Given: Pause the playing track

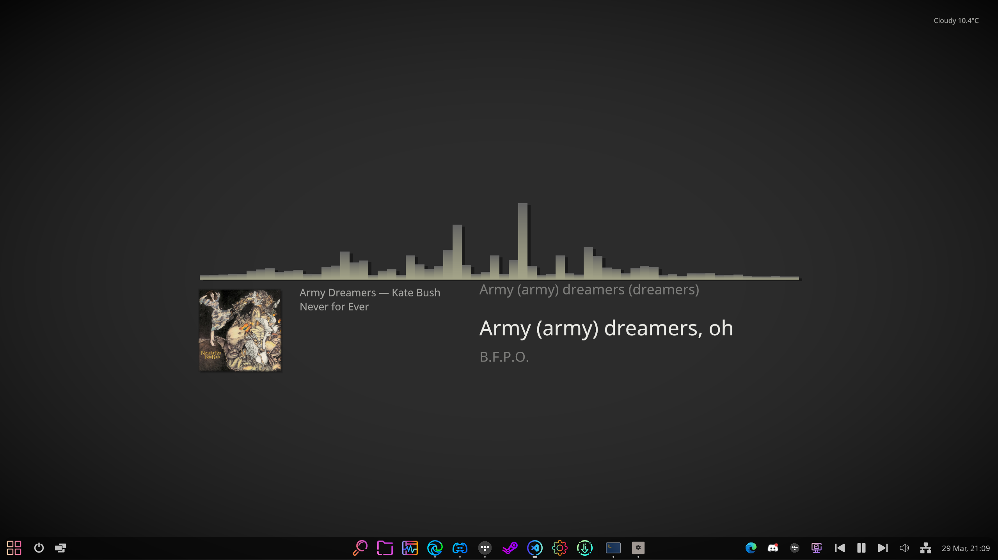Looking at the screenshot, I should 861,548.
